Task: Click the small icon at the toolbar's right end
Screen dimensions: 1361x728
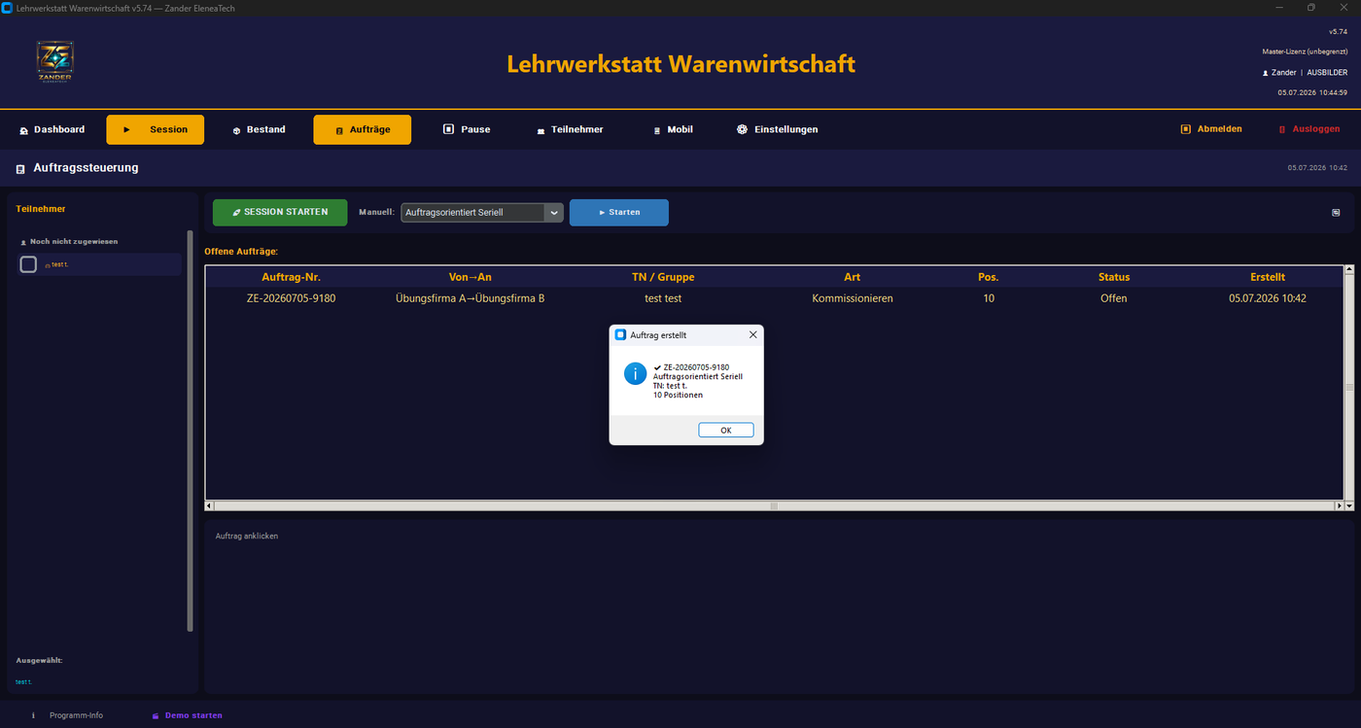Action: (x=1336, y=212)
